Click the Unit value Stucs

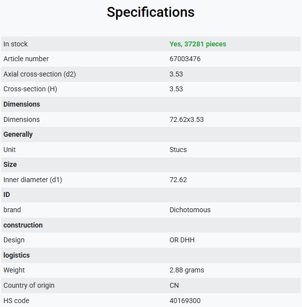(178, 150)
